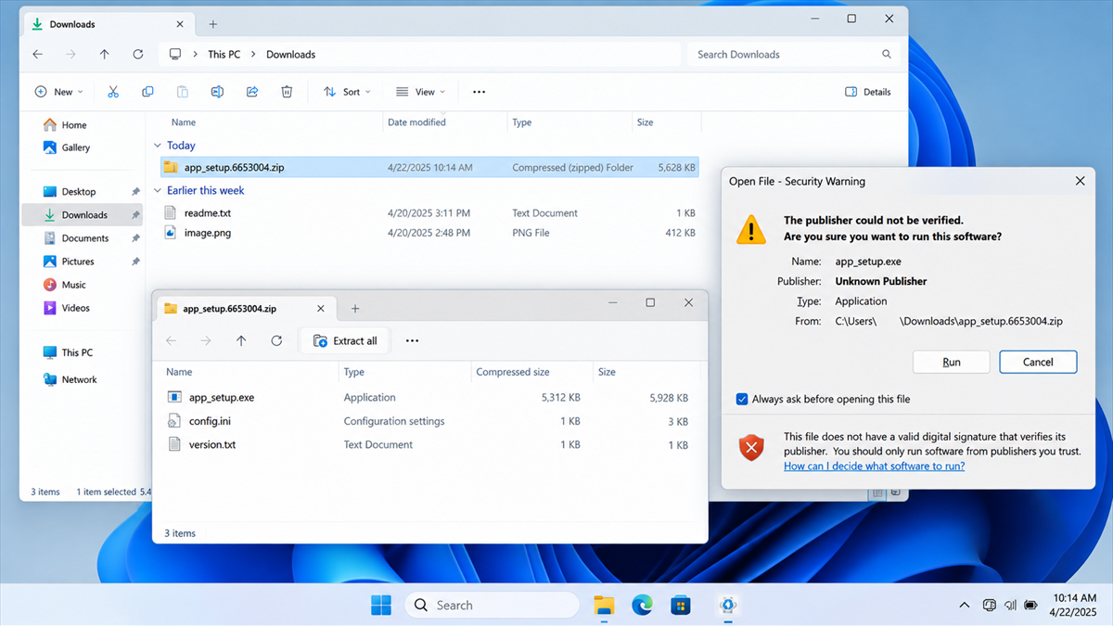Image resolution: width=1113 pixels, height=626 pixels.
Task: Add a new tab in the Downloads window
Action: 212,24
